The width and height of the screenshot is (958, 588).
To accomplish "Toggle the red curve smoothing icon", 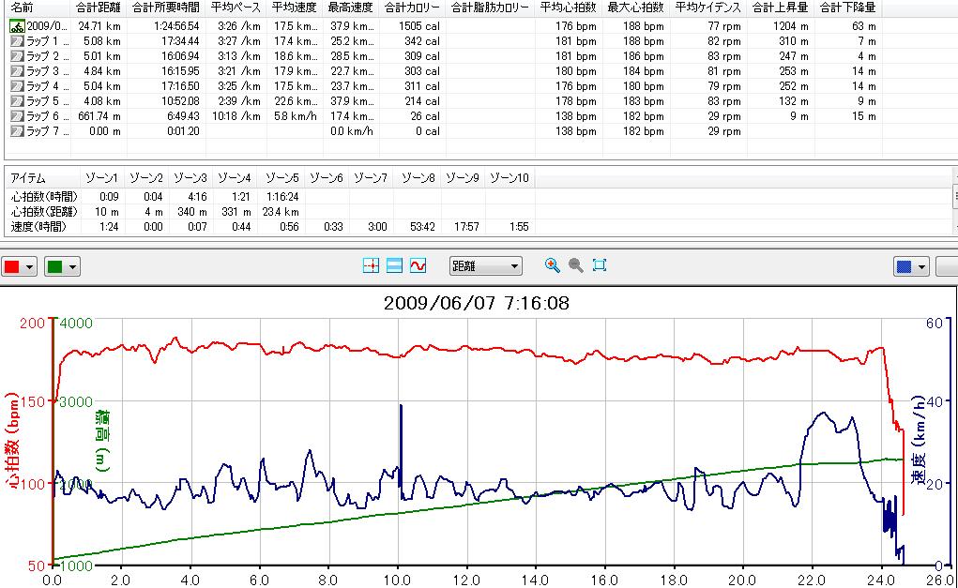I will (x=418, y=265).
